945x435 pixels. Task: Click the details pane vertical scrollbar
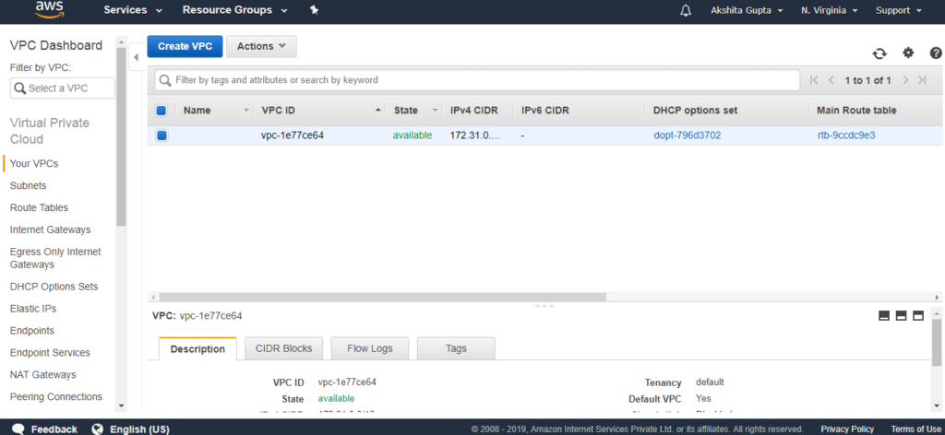937,344
